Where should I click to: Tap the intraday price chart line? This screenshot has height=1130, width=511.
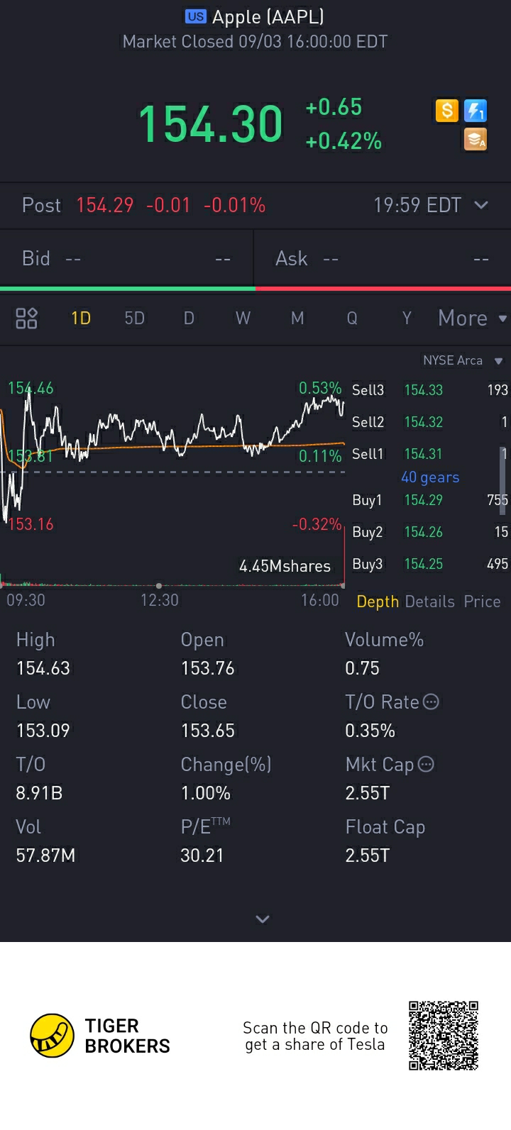pyautogui.click(x=172, y=454)
